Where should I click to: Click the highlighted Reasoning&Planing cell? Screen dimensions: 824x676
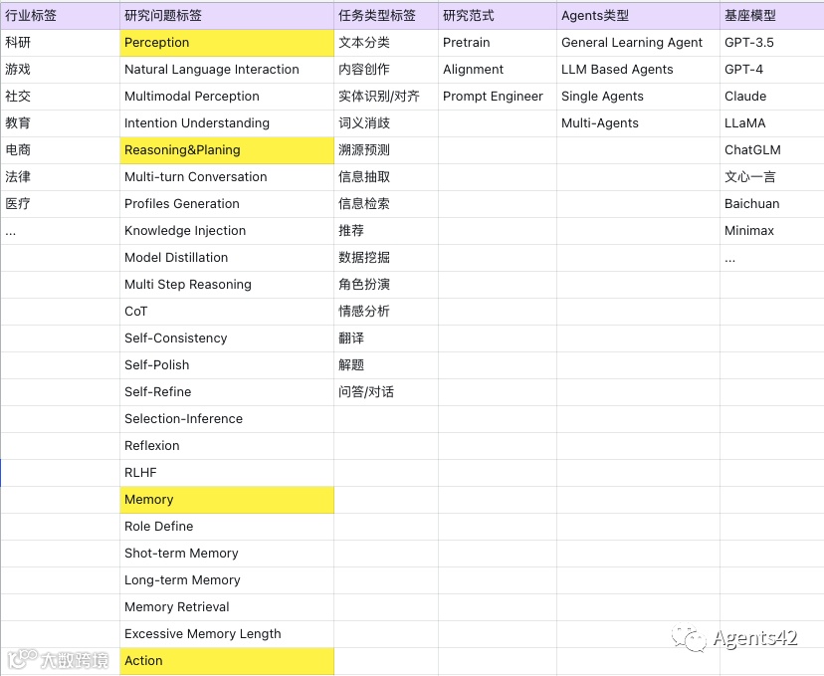(x=227, y=150)
